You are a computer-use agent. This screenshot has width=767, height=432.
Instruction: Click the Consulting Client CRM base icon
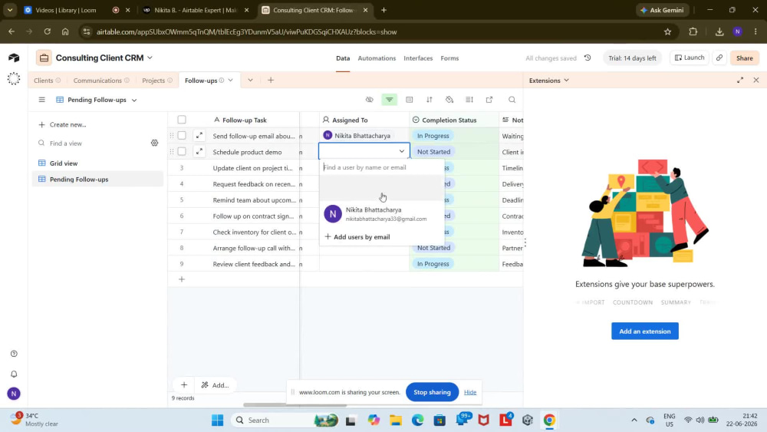pos(44,58)
